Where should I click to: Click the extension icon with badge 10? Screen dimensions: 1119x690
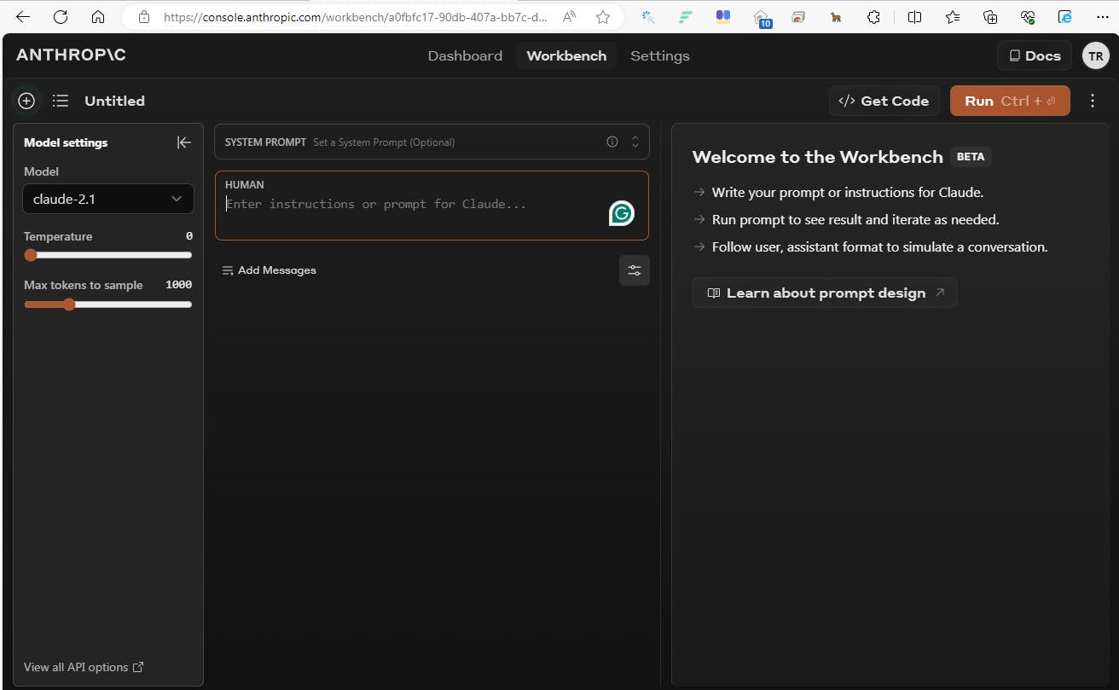[762, 18]
